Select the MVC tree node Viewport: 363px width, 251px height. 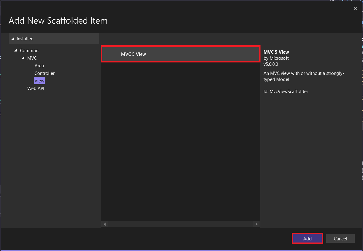32,58
